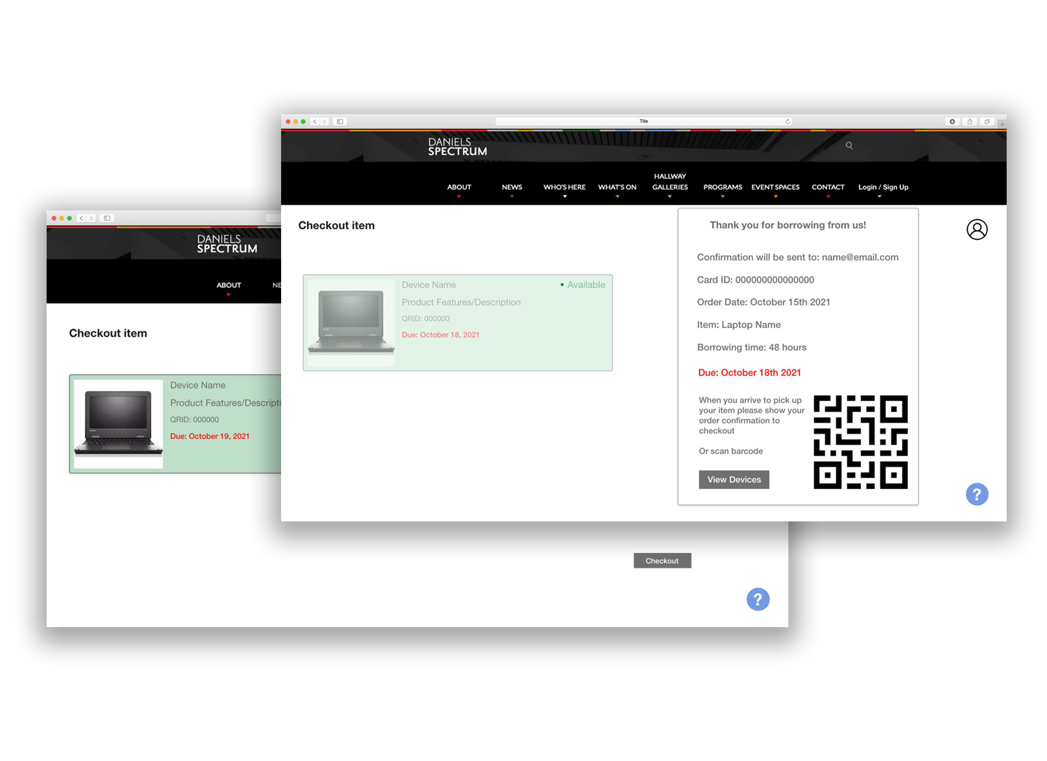Toggle sidebar icon in front browser toolbar
The width and height of the screenshot is (1047, 761).
pyautogui.click(x=340, y=121)
